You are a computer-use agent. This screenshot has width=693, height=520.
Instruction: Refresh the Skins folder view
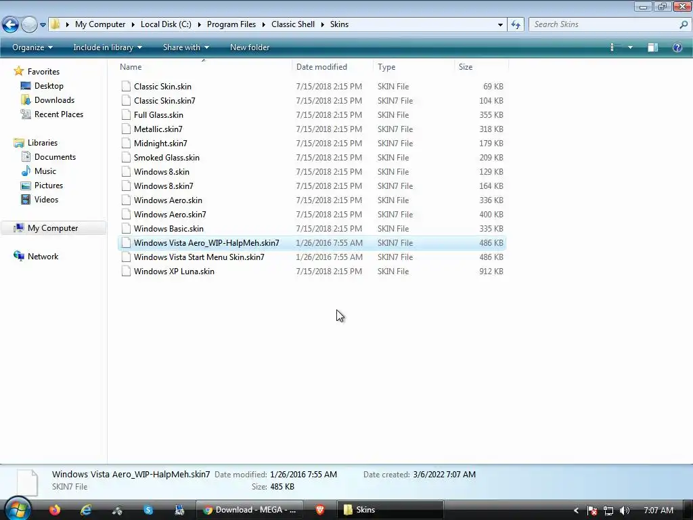[516, 25]
